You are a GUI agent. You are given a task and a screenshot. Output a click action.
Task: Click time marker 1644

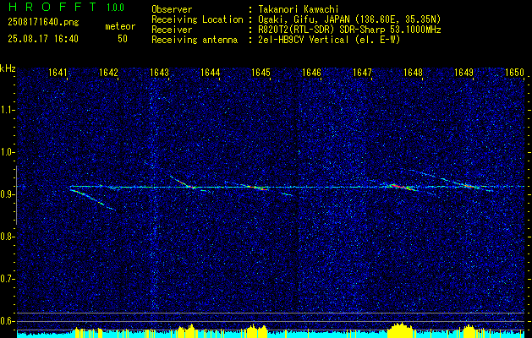point(210,72)
